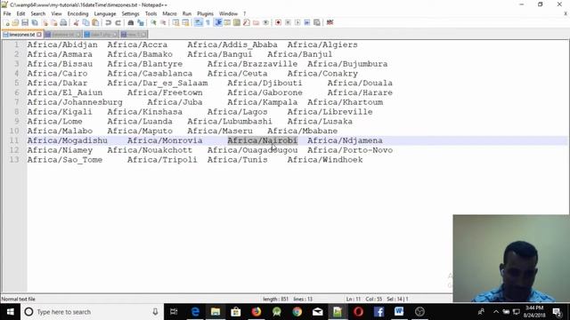Play back the recorded macro
Screen dimensions: 570x320
297,23
